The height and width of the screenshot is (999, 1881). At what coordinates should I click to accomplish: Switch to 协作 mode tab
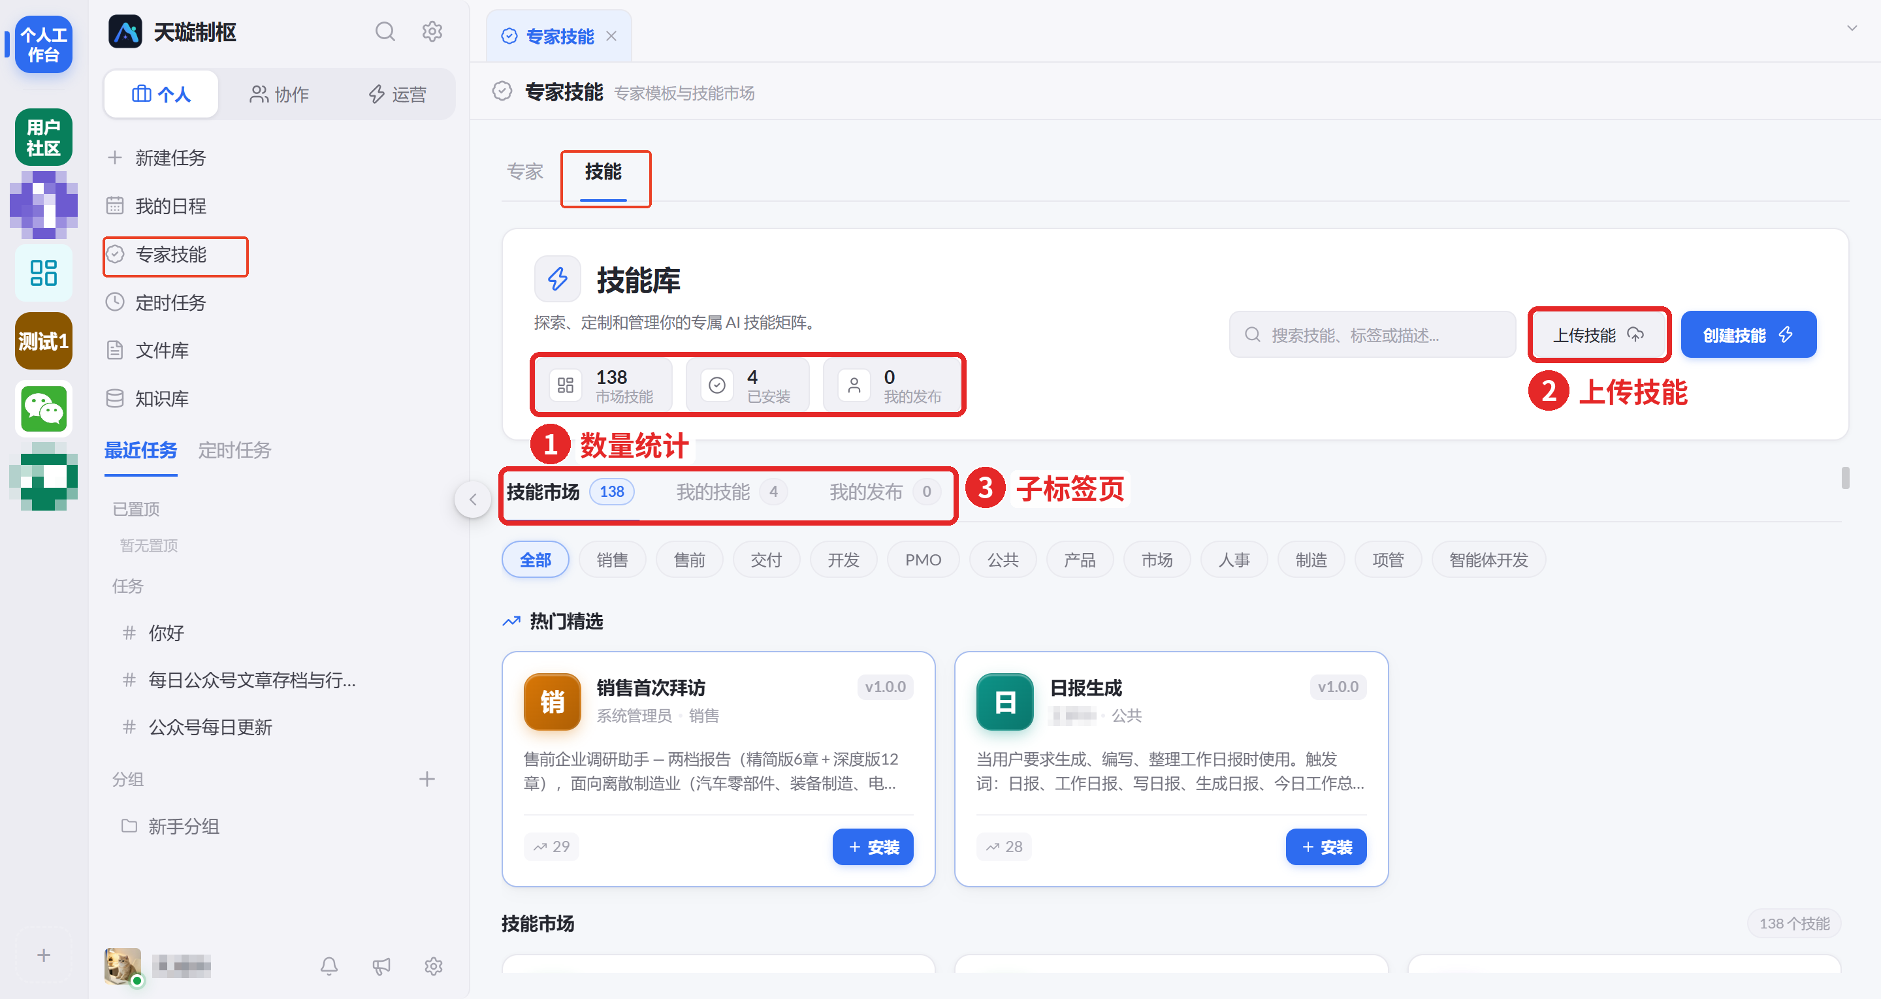pos(280,94)
